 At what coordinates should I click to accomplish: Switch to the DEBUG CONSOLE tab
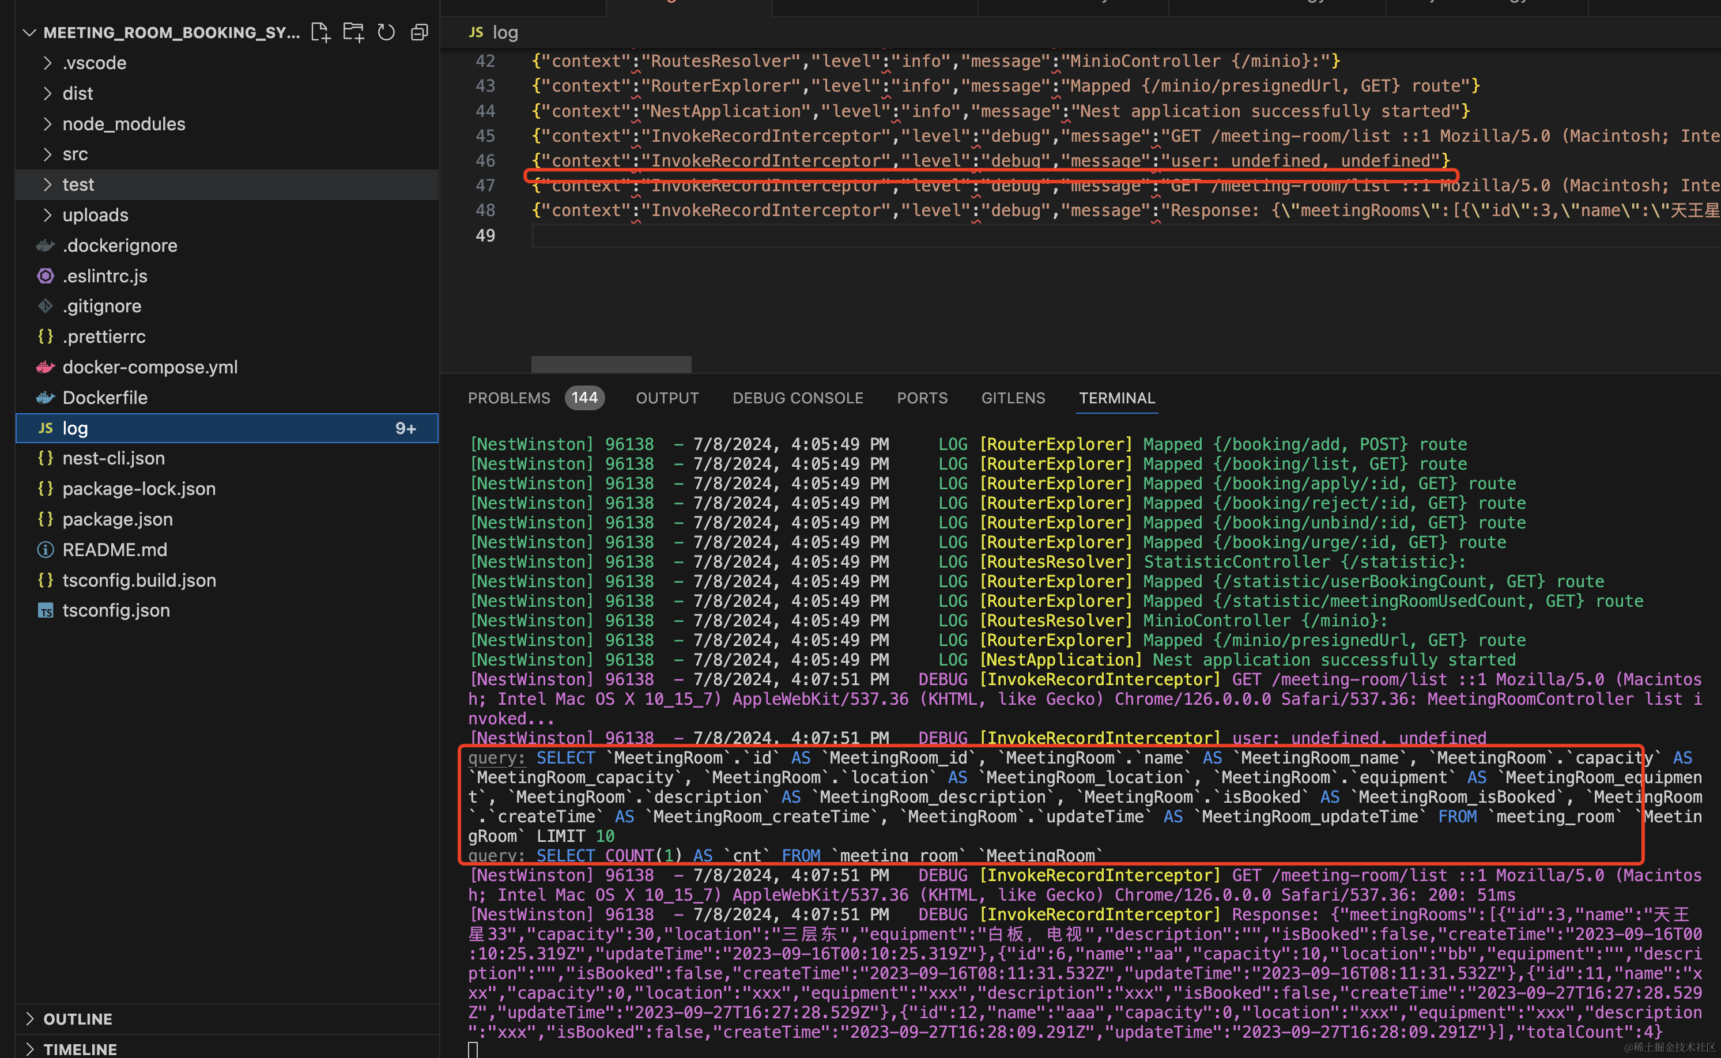coord(797,398)
